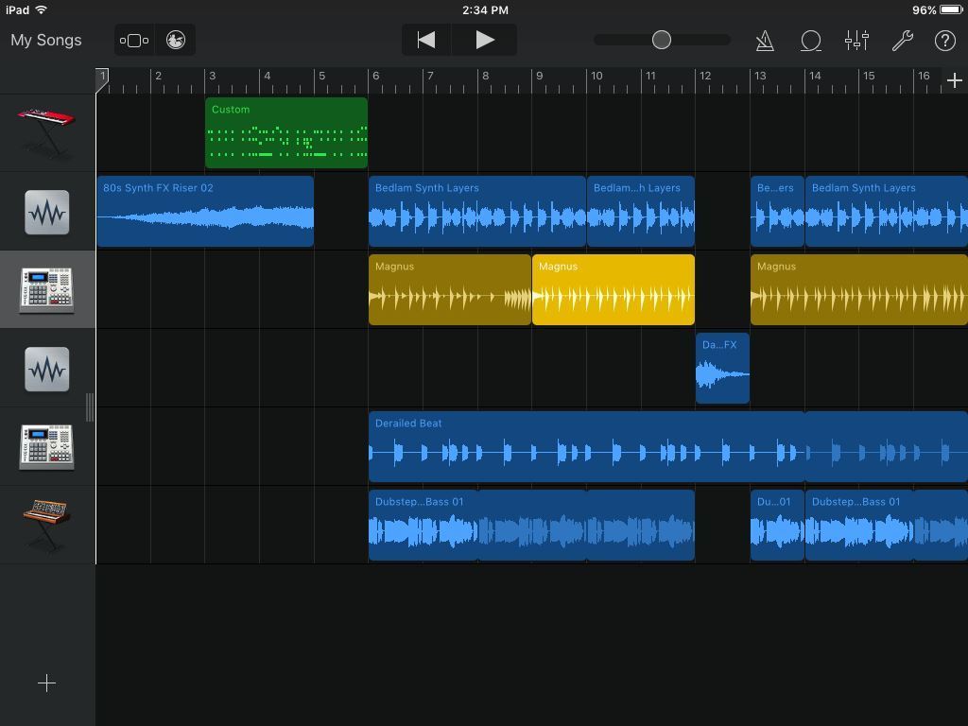
Task: Select the top audio waveform track icon
Action: (x=46, y=212)
